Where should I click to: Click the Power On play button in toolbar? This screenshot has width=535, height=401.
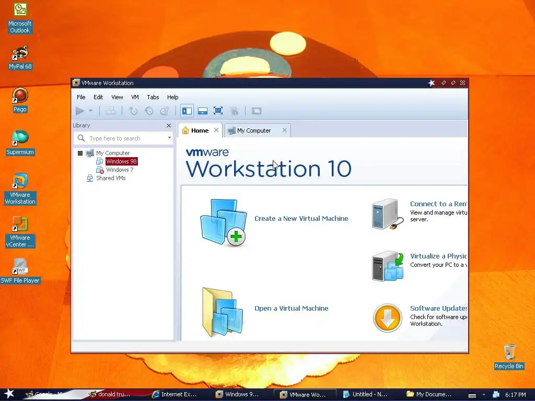[80, 111]
